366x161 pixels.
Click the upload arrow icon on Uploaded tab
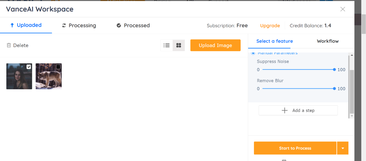tap(12, 25)
